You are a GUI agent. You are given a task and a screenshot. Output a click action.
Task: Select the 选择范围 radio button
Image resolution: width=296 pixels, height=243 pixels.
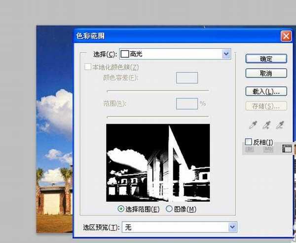click(x=121, y=209)
